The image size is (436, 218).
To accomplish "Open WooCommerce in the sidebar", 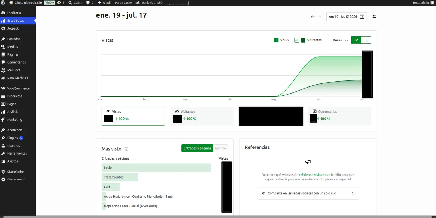I will coord(18,88).
